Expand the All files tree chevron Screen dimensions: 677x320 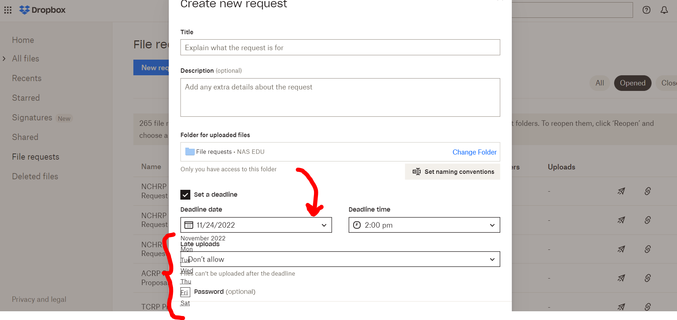tap(4, 59)
